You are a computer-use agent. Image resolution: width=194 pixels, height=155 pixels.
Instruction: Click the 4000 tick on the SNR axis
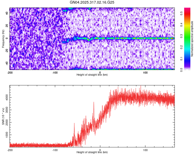[6, 97]
